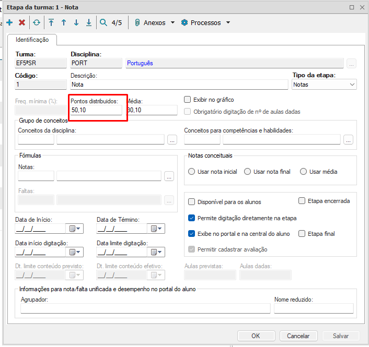
Task: Select the Identificação tab
Action: pos(32,40)
